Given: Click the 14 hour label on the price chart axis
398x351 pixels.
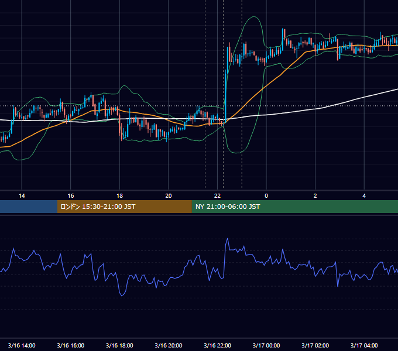Looking at the screenshot, I should 22,196.
